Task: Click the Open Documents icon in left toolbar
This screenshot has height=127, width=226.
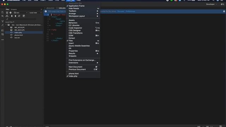Action: coord(2,12)
